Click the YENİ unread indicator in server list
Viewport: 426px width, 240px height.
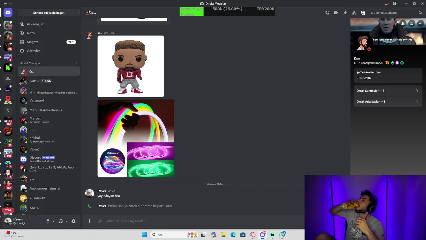[8, 210]
